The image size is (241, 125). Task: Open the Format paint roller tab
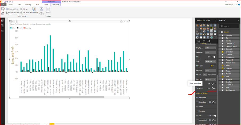204,41
